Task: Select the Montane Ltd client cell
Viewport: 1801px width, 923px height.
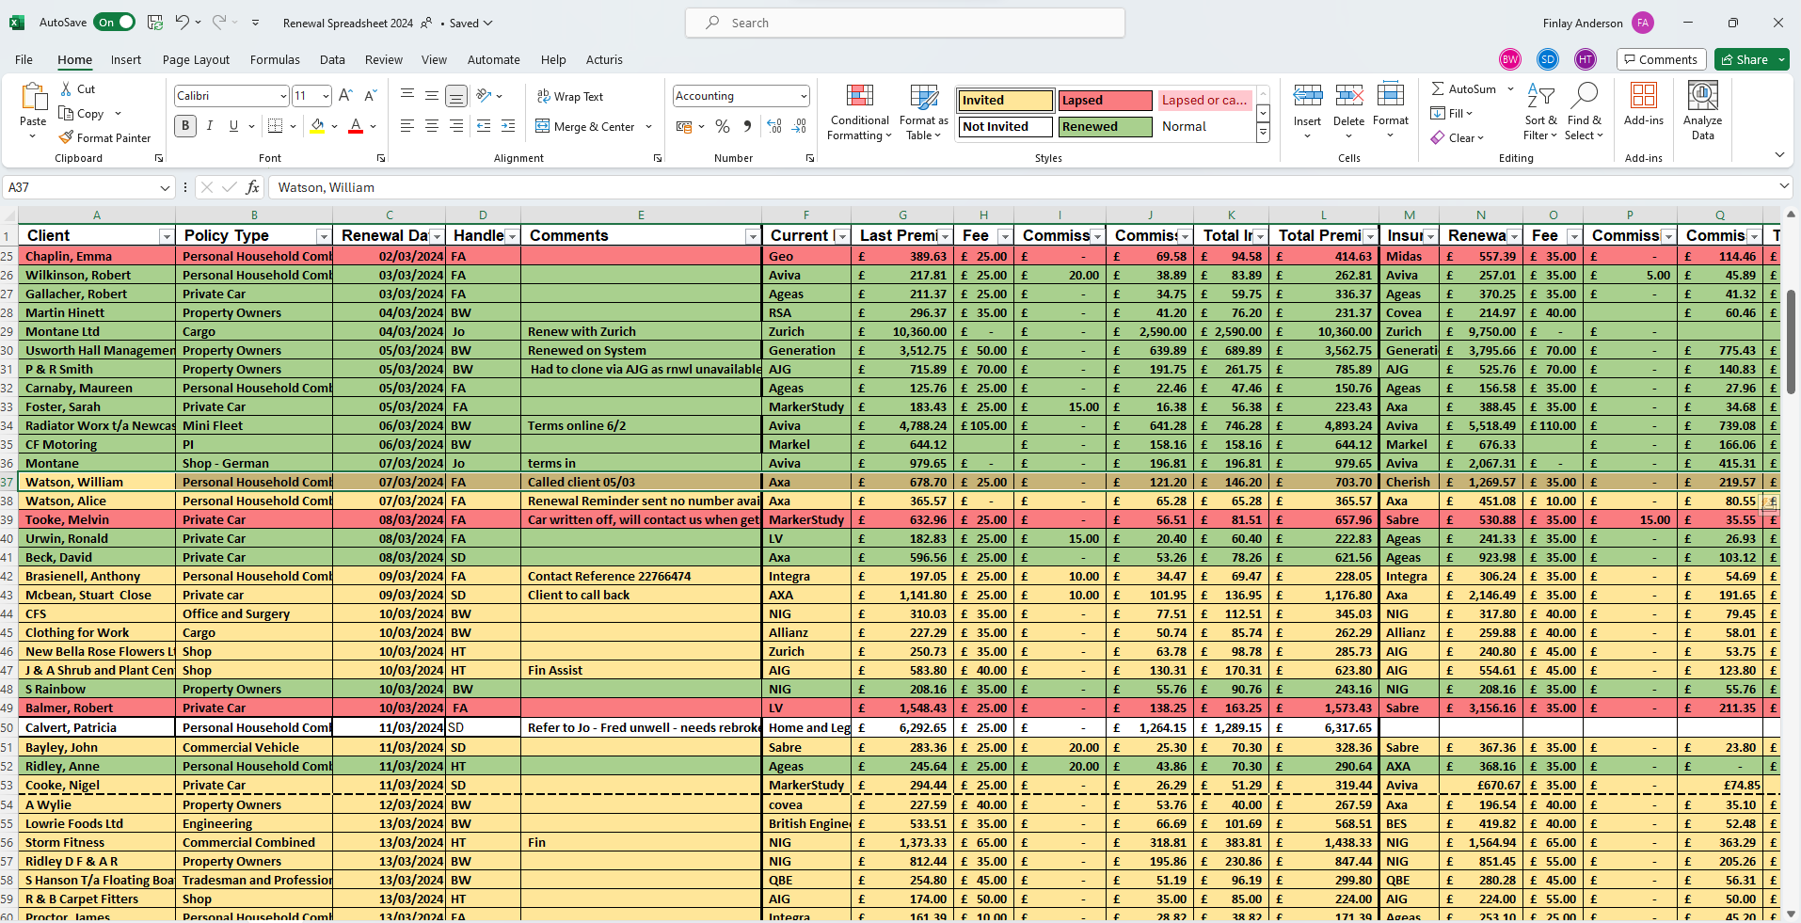Action: pyautogui.click(x=96, y=331)
